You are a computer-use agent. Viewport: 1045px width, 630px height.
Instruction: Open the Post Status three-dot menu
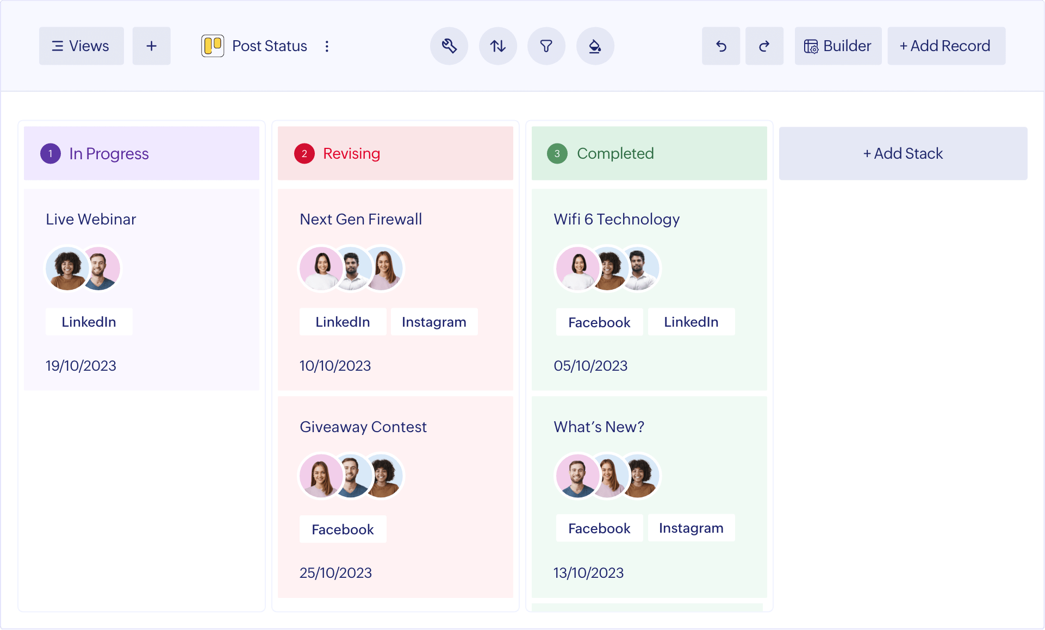(x=327, y=46)
